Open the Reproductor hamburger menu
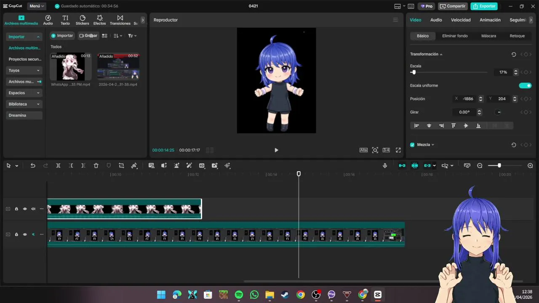The image size is (539, 303). tap(395, 20)
